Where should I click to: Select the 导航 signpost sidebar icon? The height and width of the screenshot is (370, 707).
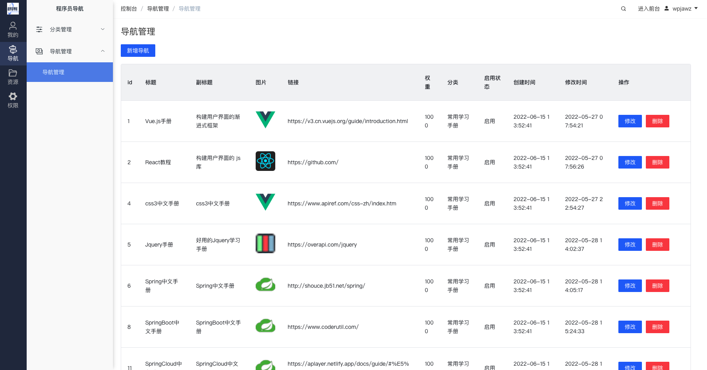click(x=13, y=49)
